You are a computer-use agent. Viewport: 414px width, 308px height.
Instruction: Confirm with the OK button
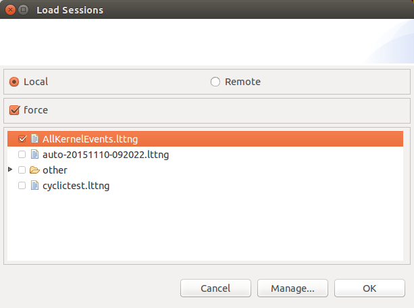click(369, 288)
